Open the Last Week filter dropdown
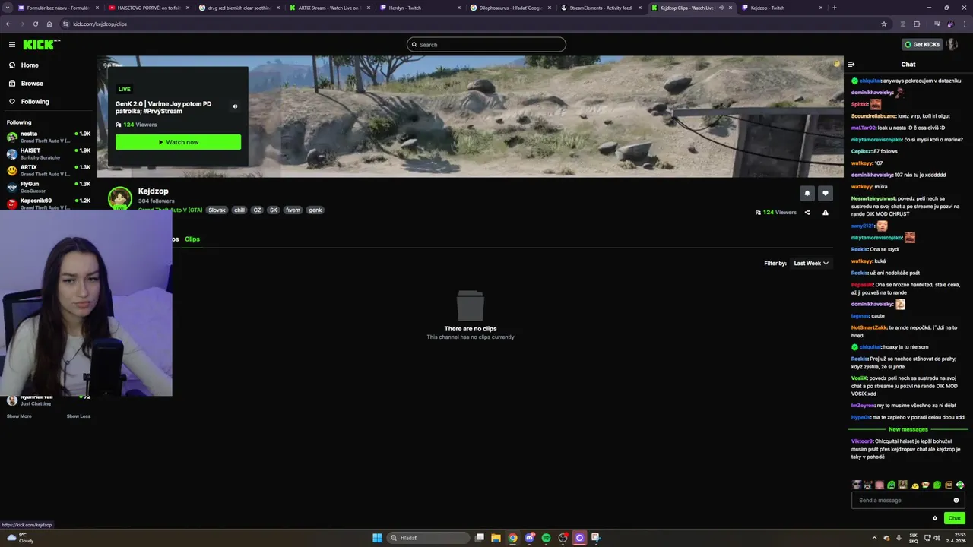 [811, 264]
